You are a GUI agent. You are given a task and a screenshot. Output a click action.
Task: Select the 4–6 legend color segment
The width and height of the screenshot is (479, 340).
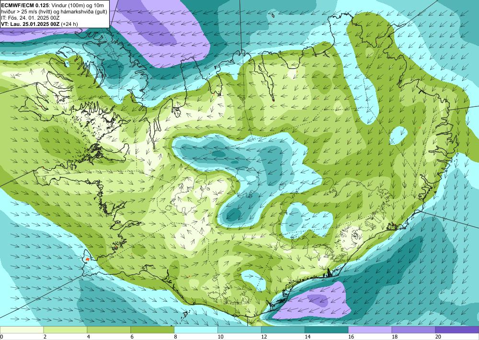click(109, 330)
